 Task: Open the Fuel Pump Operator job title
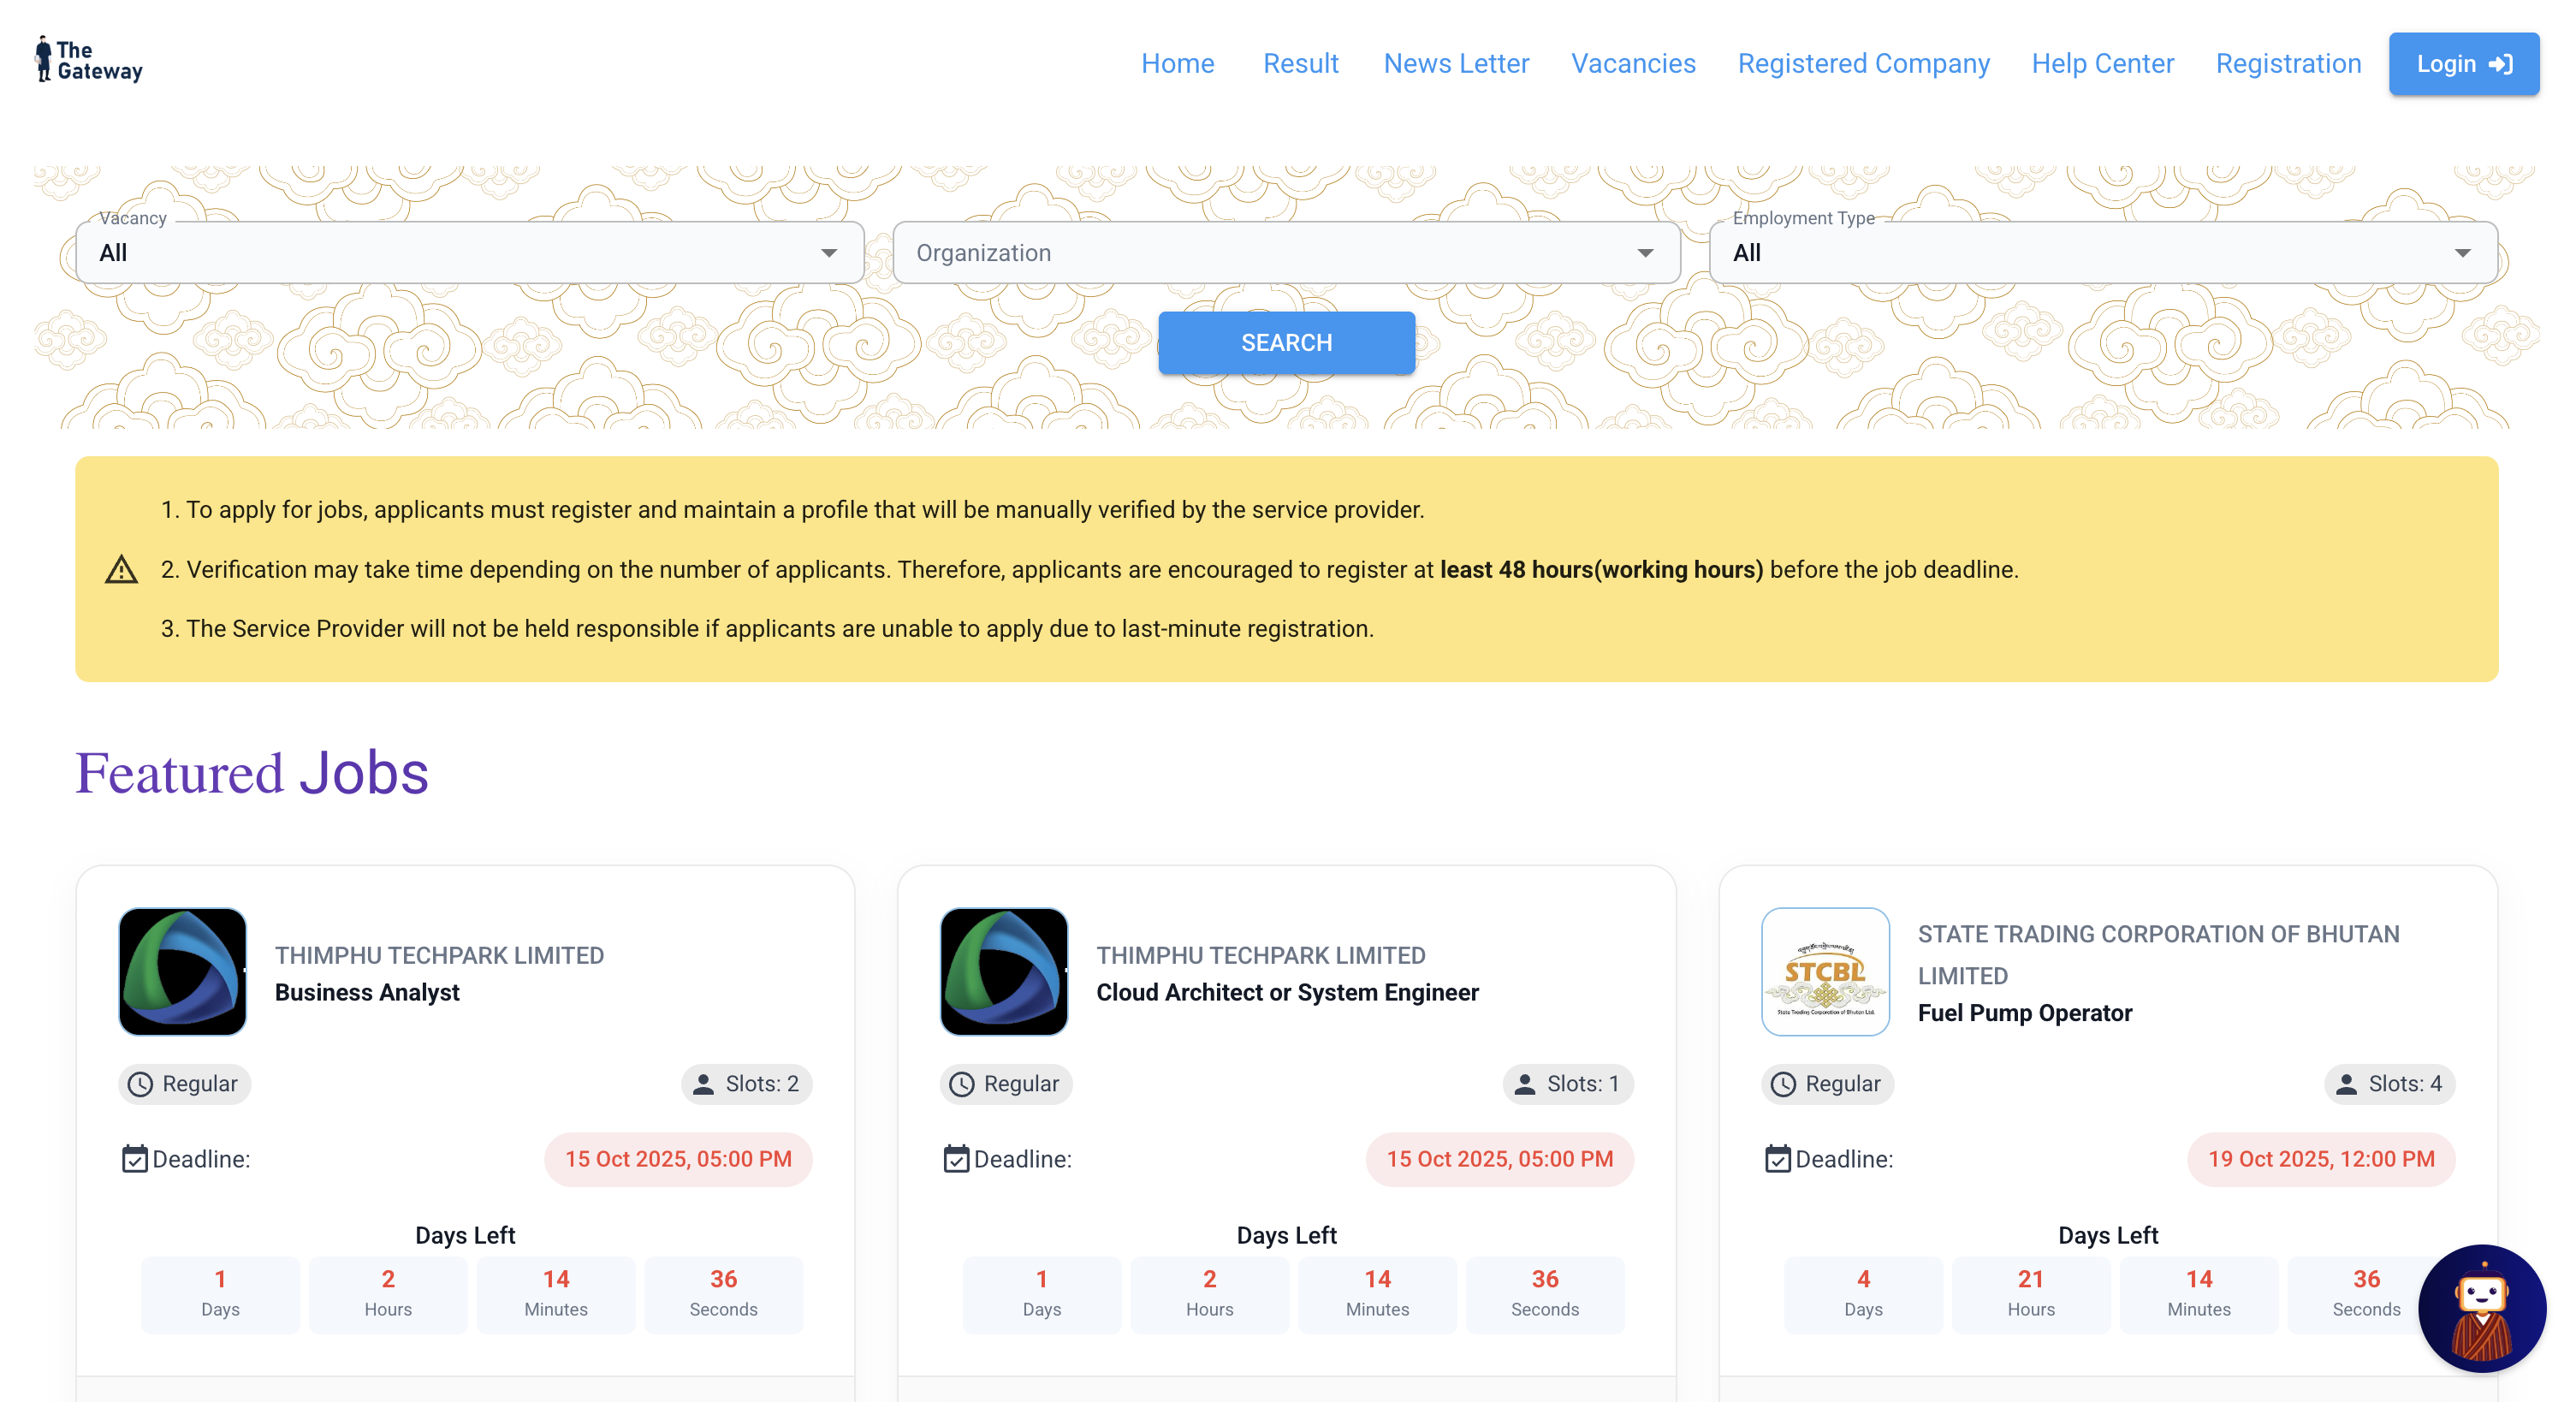coord(2024,1013)
